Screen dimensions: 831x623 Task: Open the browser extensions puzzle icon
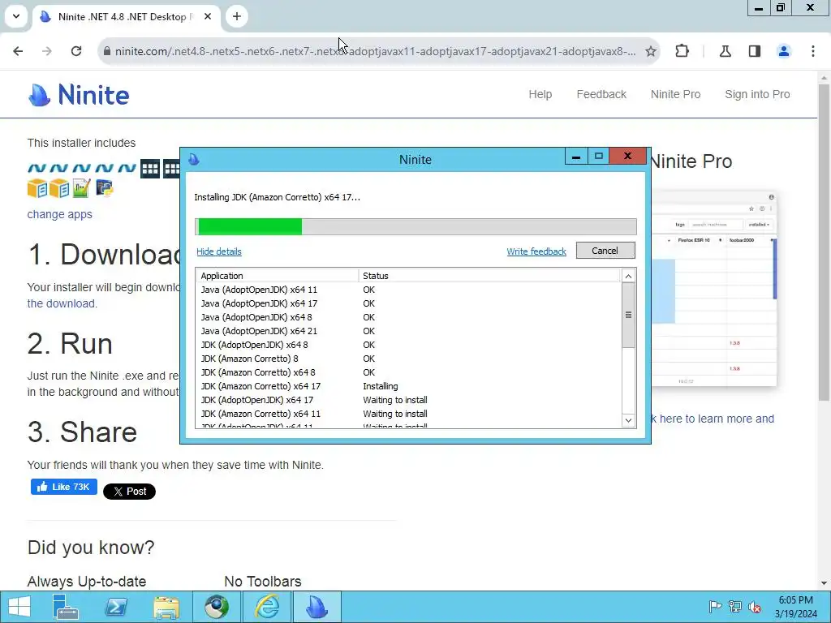tap(682, 51)
